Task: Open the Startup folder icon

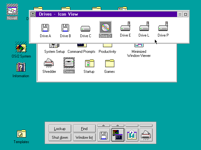Action: click(90, 63)
